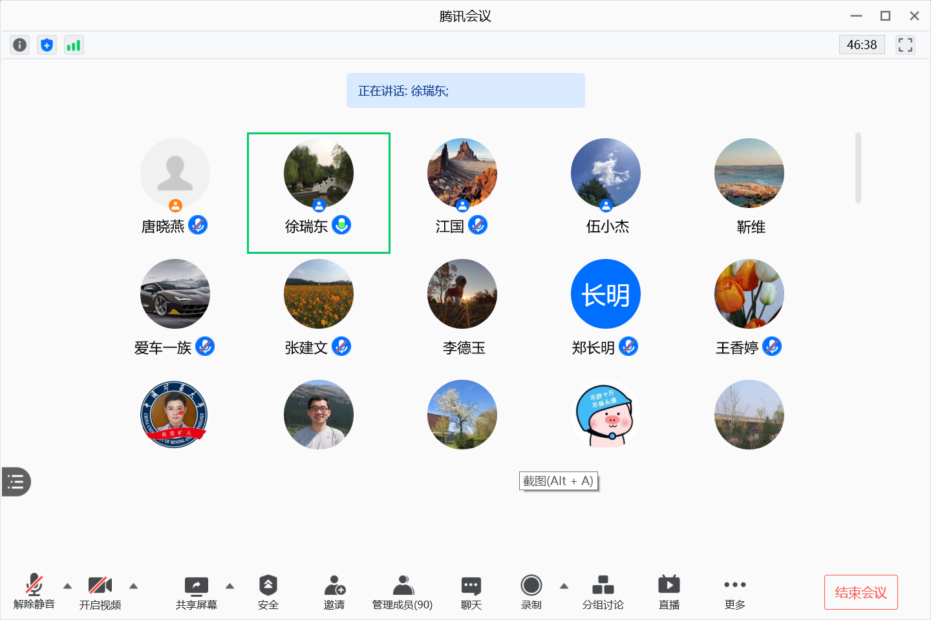
Task: Toggle the Record (录制) button
Action: [x=531, y=592]
